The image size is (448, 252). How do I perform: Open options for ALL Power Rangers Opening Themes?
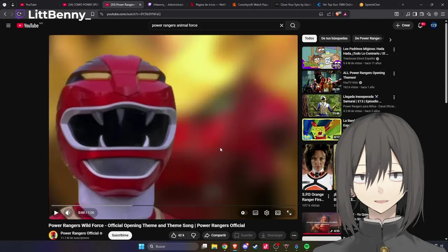click(x=394, y=73)
